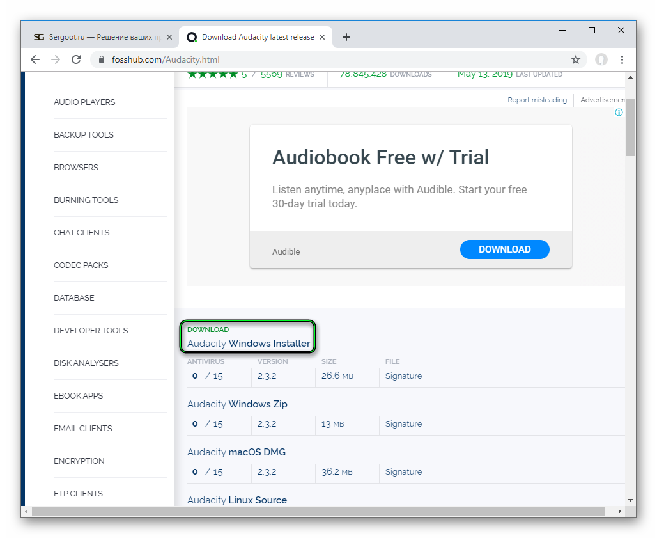Click the Audacity macOS DMG link
Screen dimensions: 657x538
236,452
